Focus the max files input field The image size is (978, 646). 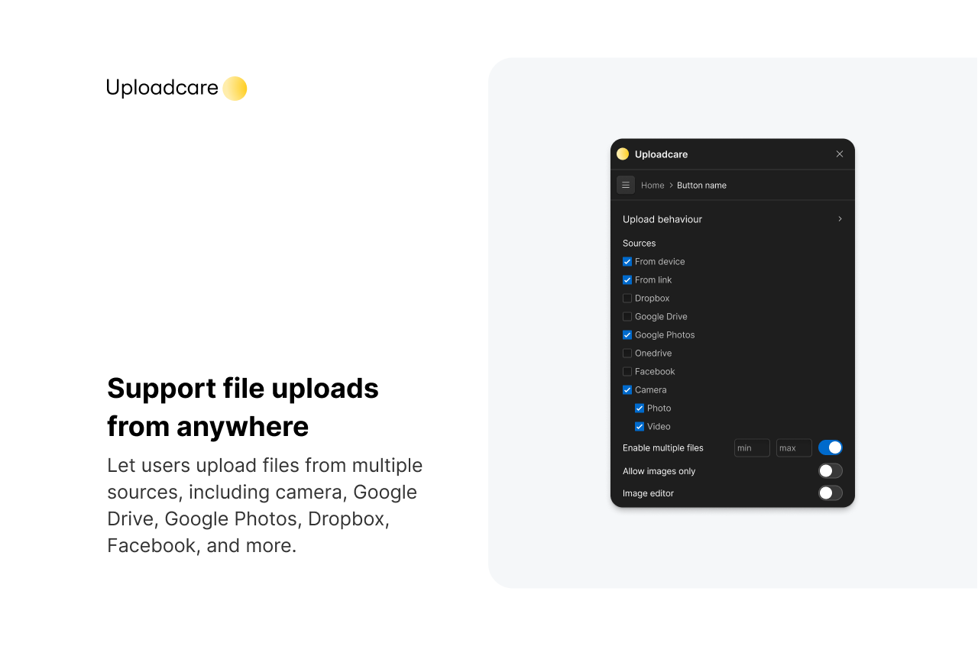click(794, 448)
